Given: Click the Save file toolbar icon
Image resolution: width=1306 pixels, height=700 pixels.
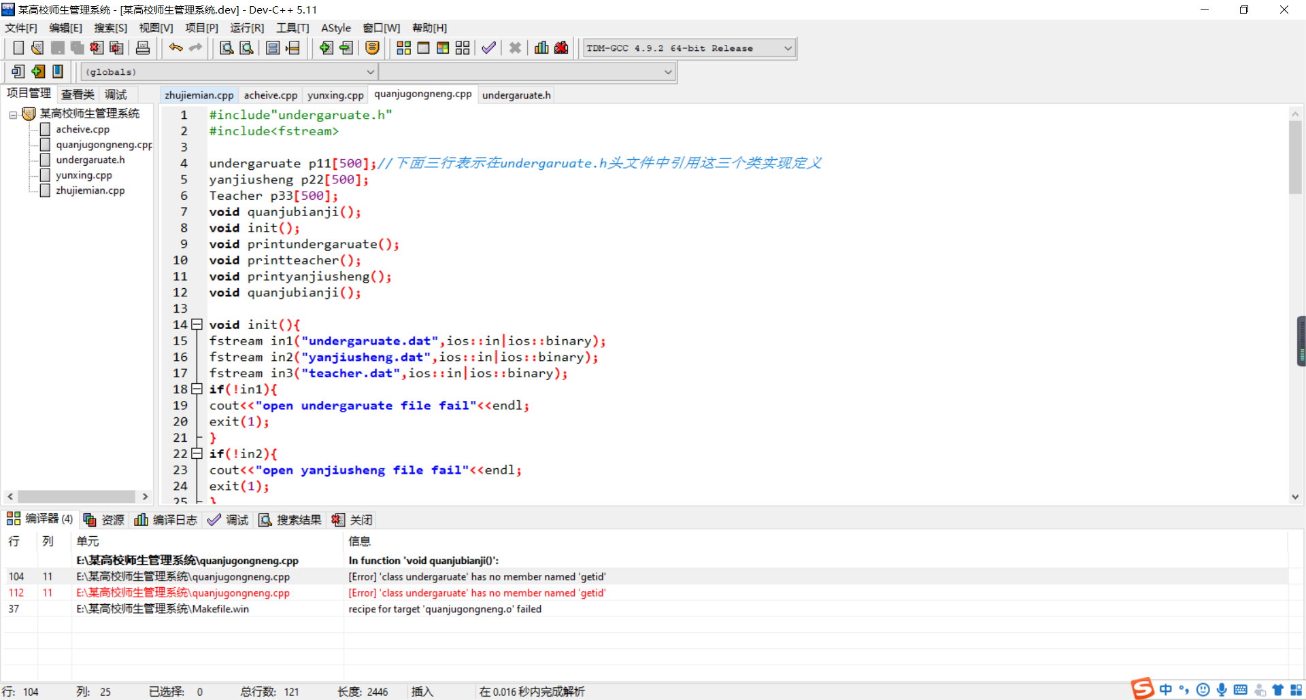Looking at the screenshot, I should pyautogui.click(x=58, y=48).
